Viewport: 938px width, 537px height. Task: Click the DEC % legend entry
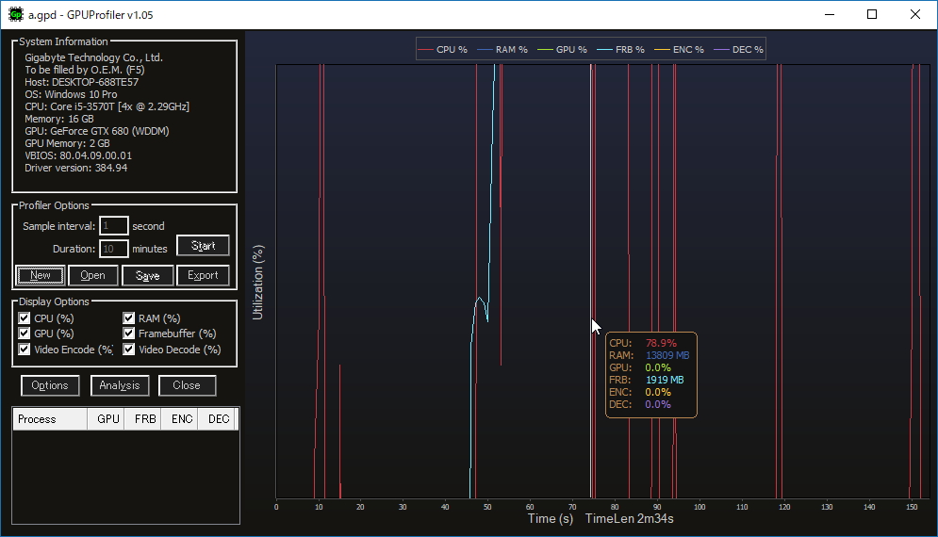click(739, 50)
